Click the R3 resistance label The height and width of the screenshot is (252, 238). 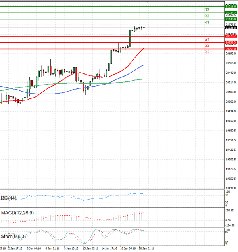click(207, 10)
